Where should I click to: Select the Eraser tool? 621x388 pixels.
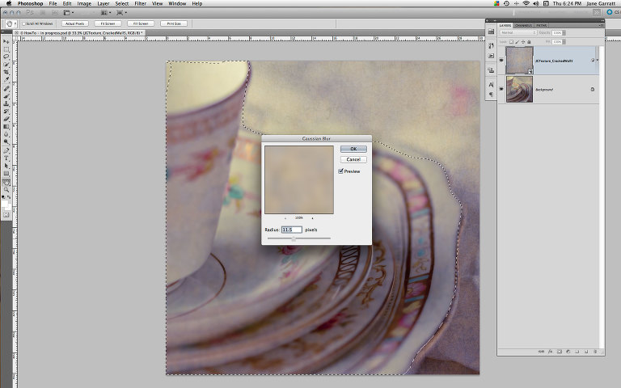click(6, 119)
